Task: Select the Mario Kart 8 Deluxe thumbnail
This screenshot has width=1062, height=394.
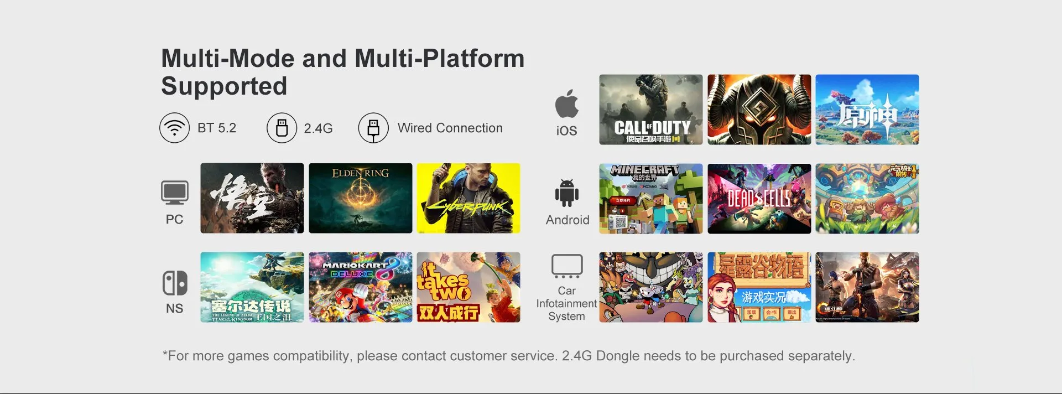Action: pyautogui.click(x=361, y=287)
